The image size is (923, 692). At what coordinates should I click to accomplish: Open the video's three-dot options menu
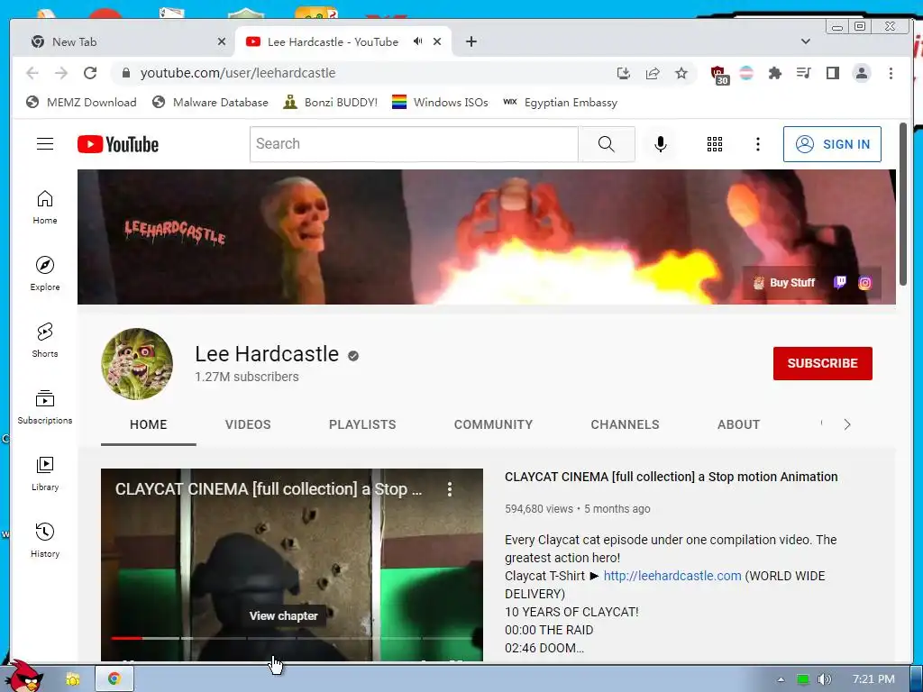coord(449,489)
